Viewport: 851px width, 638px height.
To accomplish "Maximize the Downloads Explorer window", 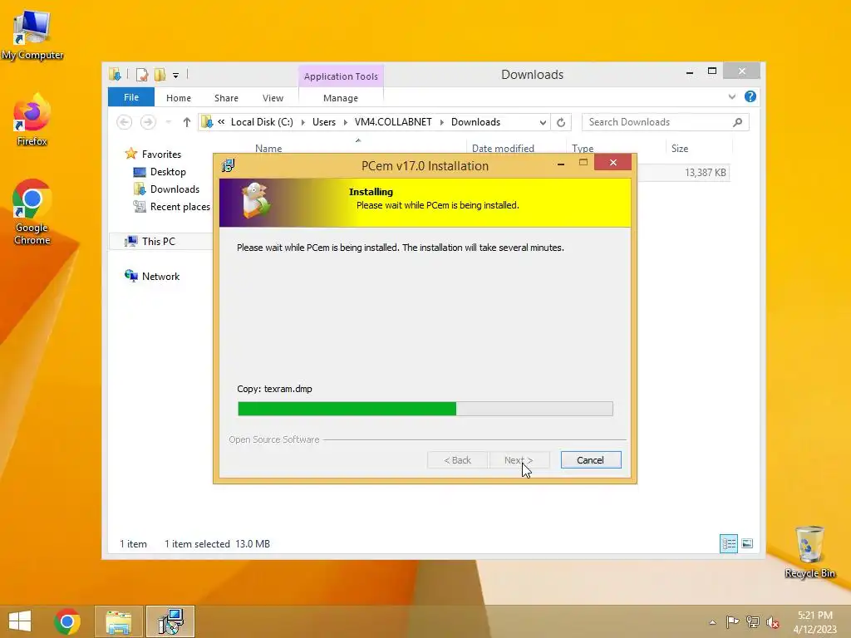I will (x=712, y=71).
